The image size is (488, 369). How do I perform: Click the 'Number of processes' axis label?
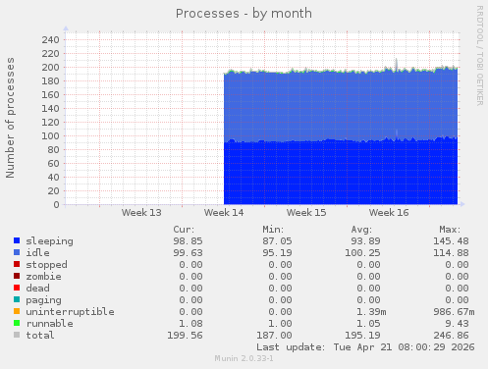click(10, 118)
